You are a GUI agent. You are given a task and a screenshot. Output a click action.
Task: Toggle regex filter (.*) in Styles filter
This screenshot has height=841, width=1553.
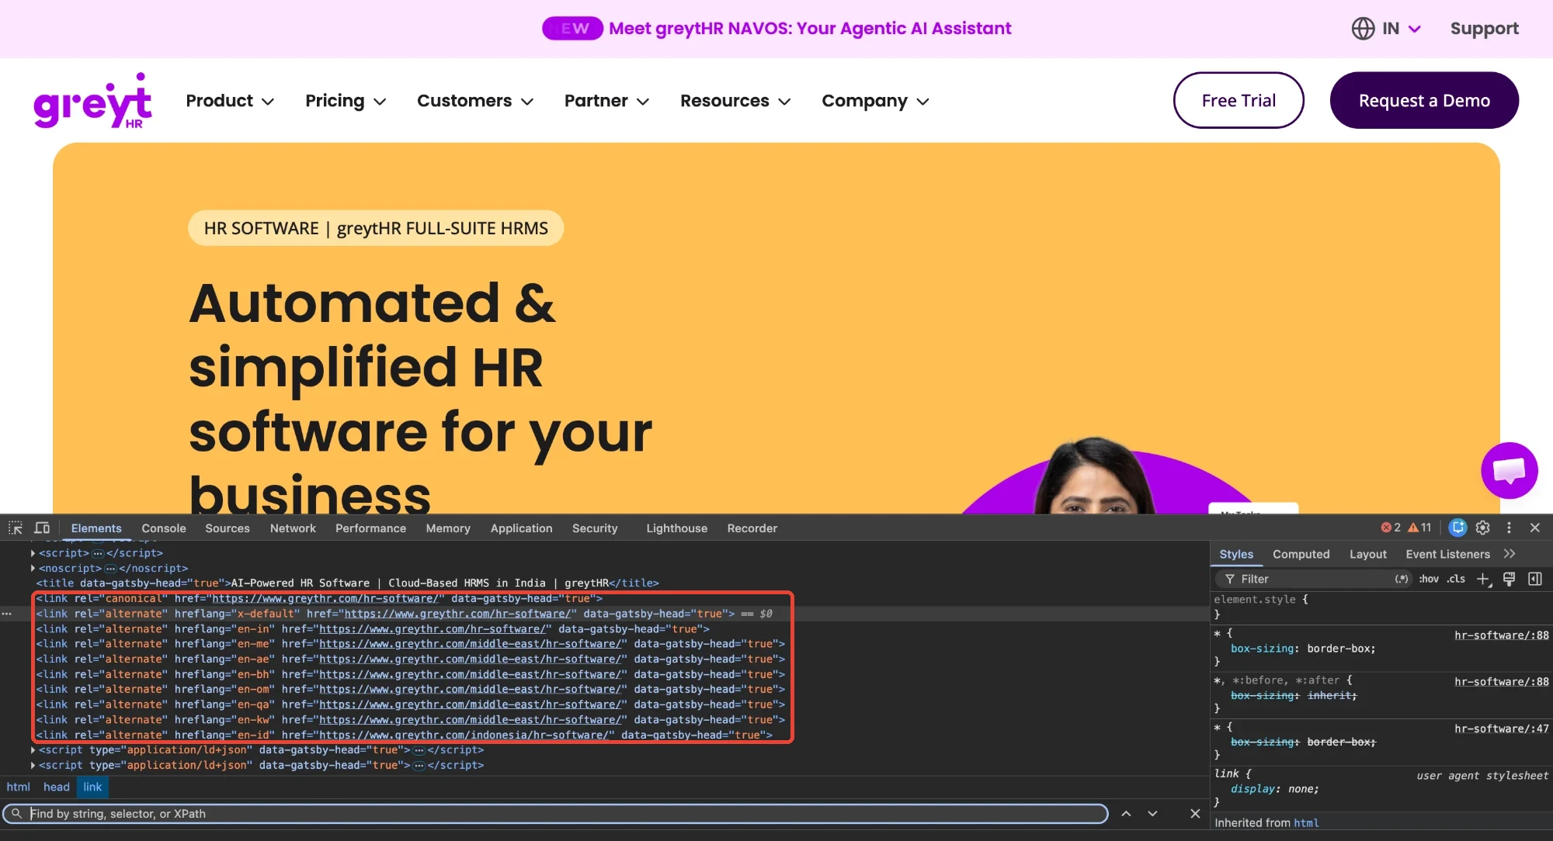point(1402,579)
